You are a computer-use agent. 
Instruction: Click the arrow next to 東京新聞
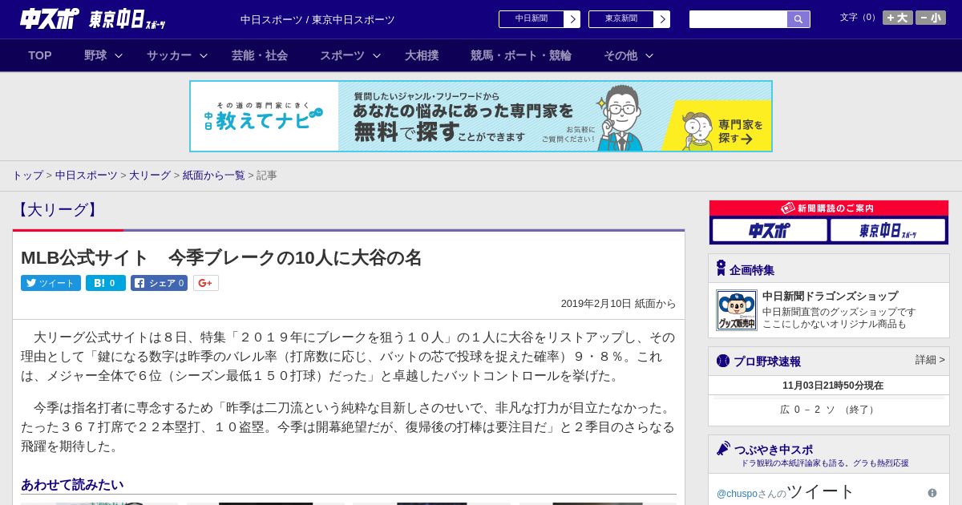coord(662,19)
